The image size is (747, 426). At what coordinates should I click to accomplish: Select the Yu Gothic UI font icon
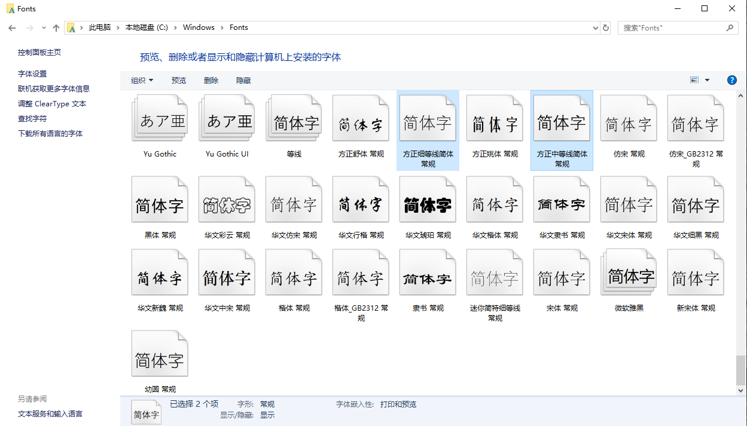tap(227, 118)
